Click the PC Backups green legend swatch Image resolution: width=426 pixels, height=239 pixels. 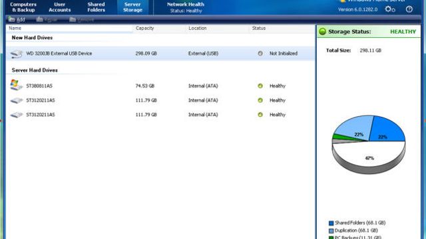coord(331,238)
